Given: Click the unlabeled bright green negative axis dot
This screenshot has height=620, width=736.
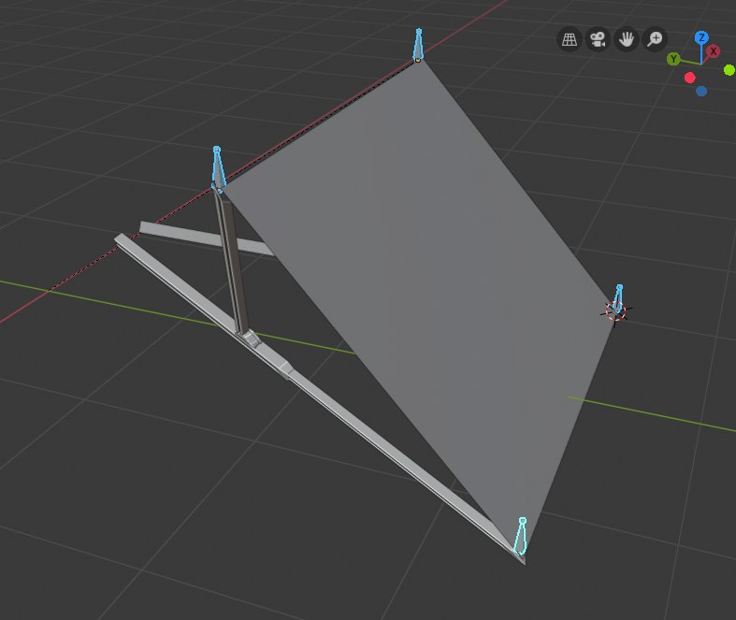Looking at the screenshot, I should [x=729, y=70].
